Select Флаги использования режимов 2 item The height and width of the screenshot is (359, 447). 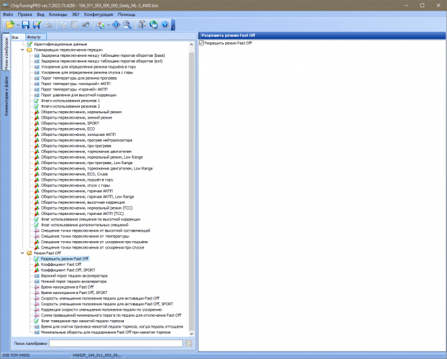tap(70, 106)
